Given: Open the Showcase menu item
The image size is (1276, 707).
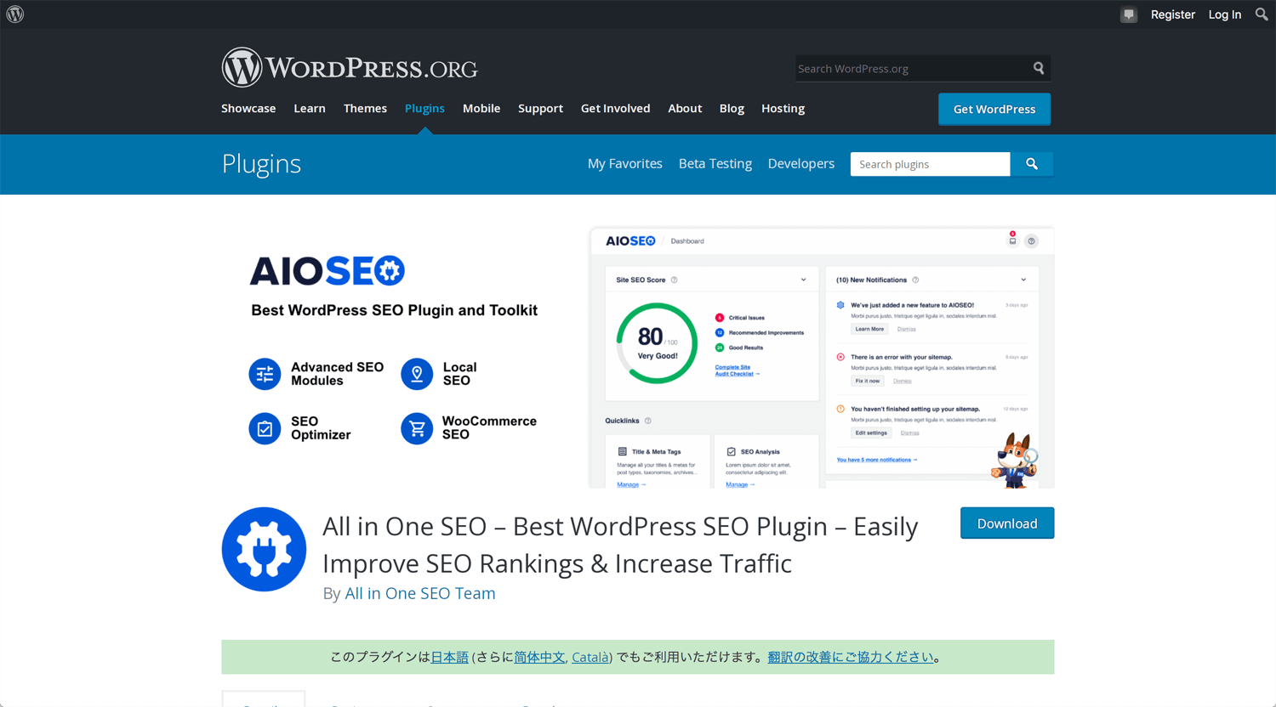Looking at the screenshot, I should 248,109.
